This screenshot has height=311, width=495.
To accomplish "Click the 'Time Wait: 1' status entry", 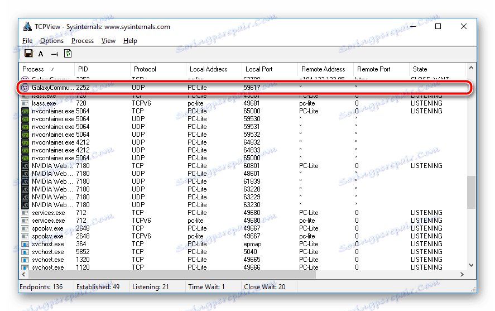I will pos(206,287).
